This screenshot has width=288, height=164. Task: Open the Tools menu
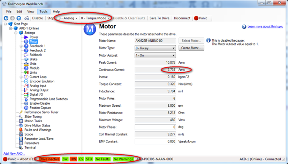[x=44, y=11]
